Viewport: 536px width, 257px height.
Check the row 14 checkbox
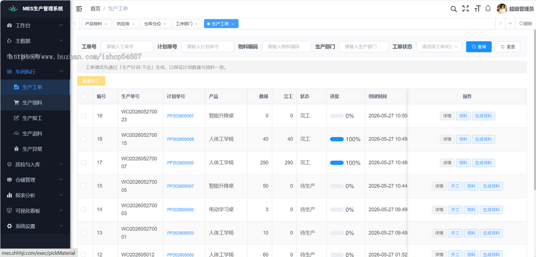point(84,209)
